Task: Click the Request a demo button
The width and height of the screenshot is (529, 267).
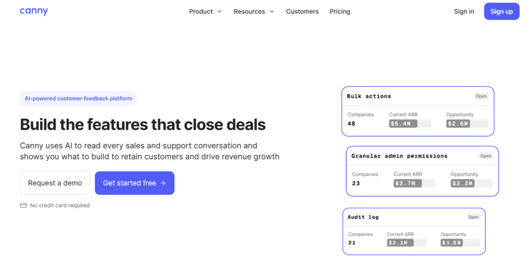Action: click(x=55, y=183)
